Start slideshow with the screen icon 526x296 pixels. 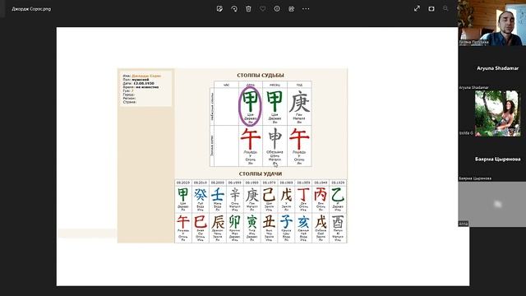431,9
